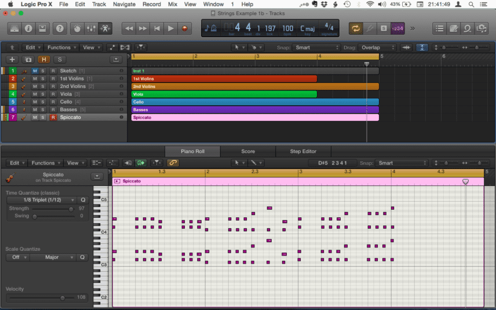Open the Navigate menu
Viewport: 496px width, 310px height.
pyautogui.click(x=124, y=4)
